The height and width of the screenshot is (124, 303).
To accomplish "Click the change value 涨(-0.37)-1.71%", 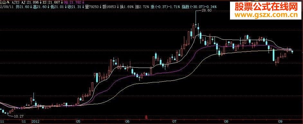I will tap(165, 7).
